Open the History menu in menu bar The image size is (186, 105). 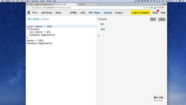(x=27, y=1)
